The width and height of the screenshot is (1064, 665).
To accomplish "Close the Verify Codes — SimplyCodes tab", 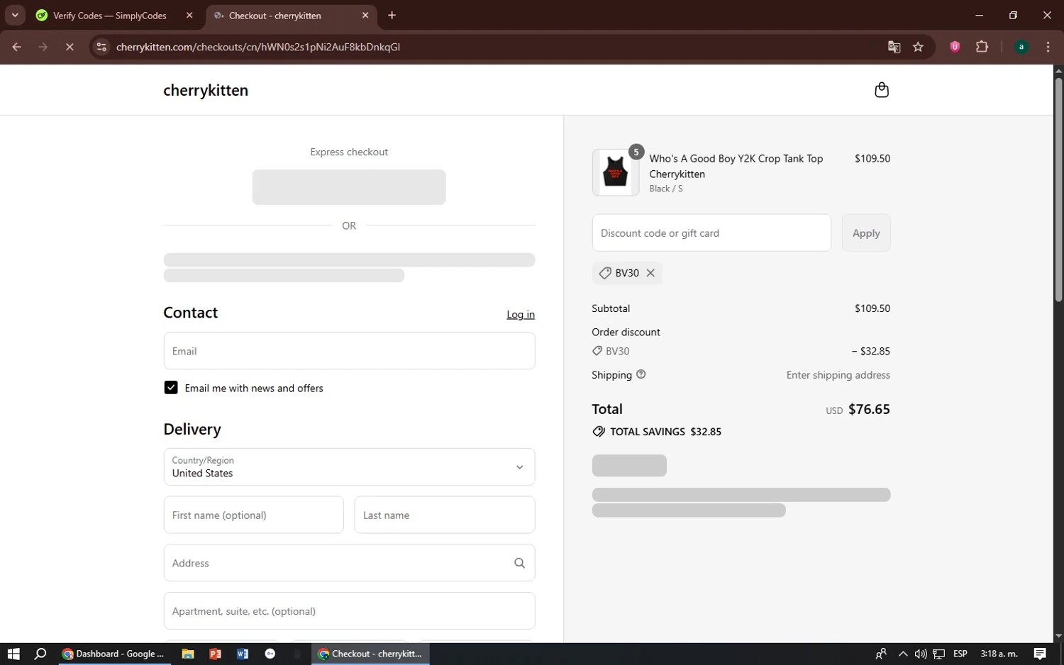I will coord(189,15).
